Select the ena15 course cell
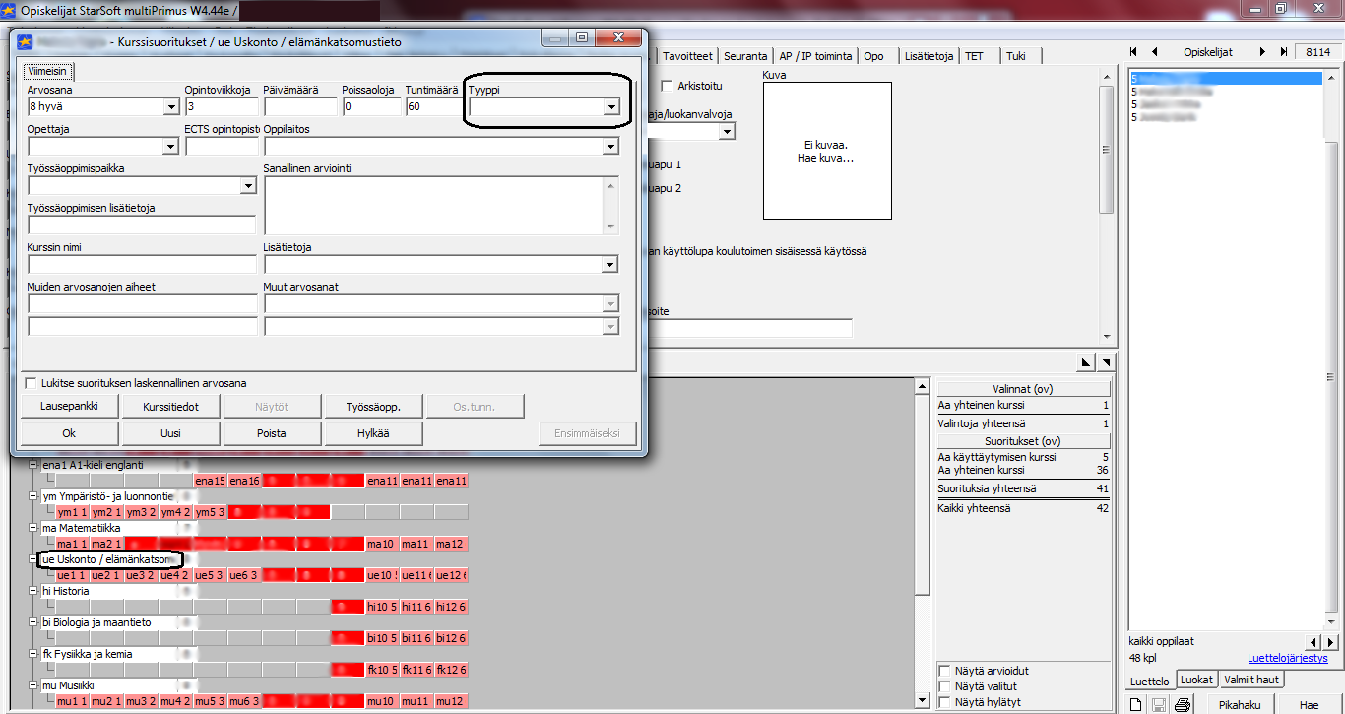This screenshot has width=1345, height=714. tap(210, 481)
